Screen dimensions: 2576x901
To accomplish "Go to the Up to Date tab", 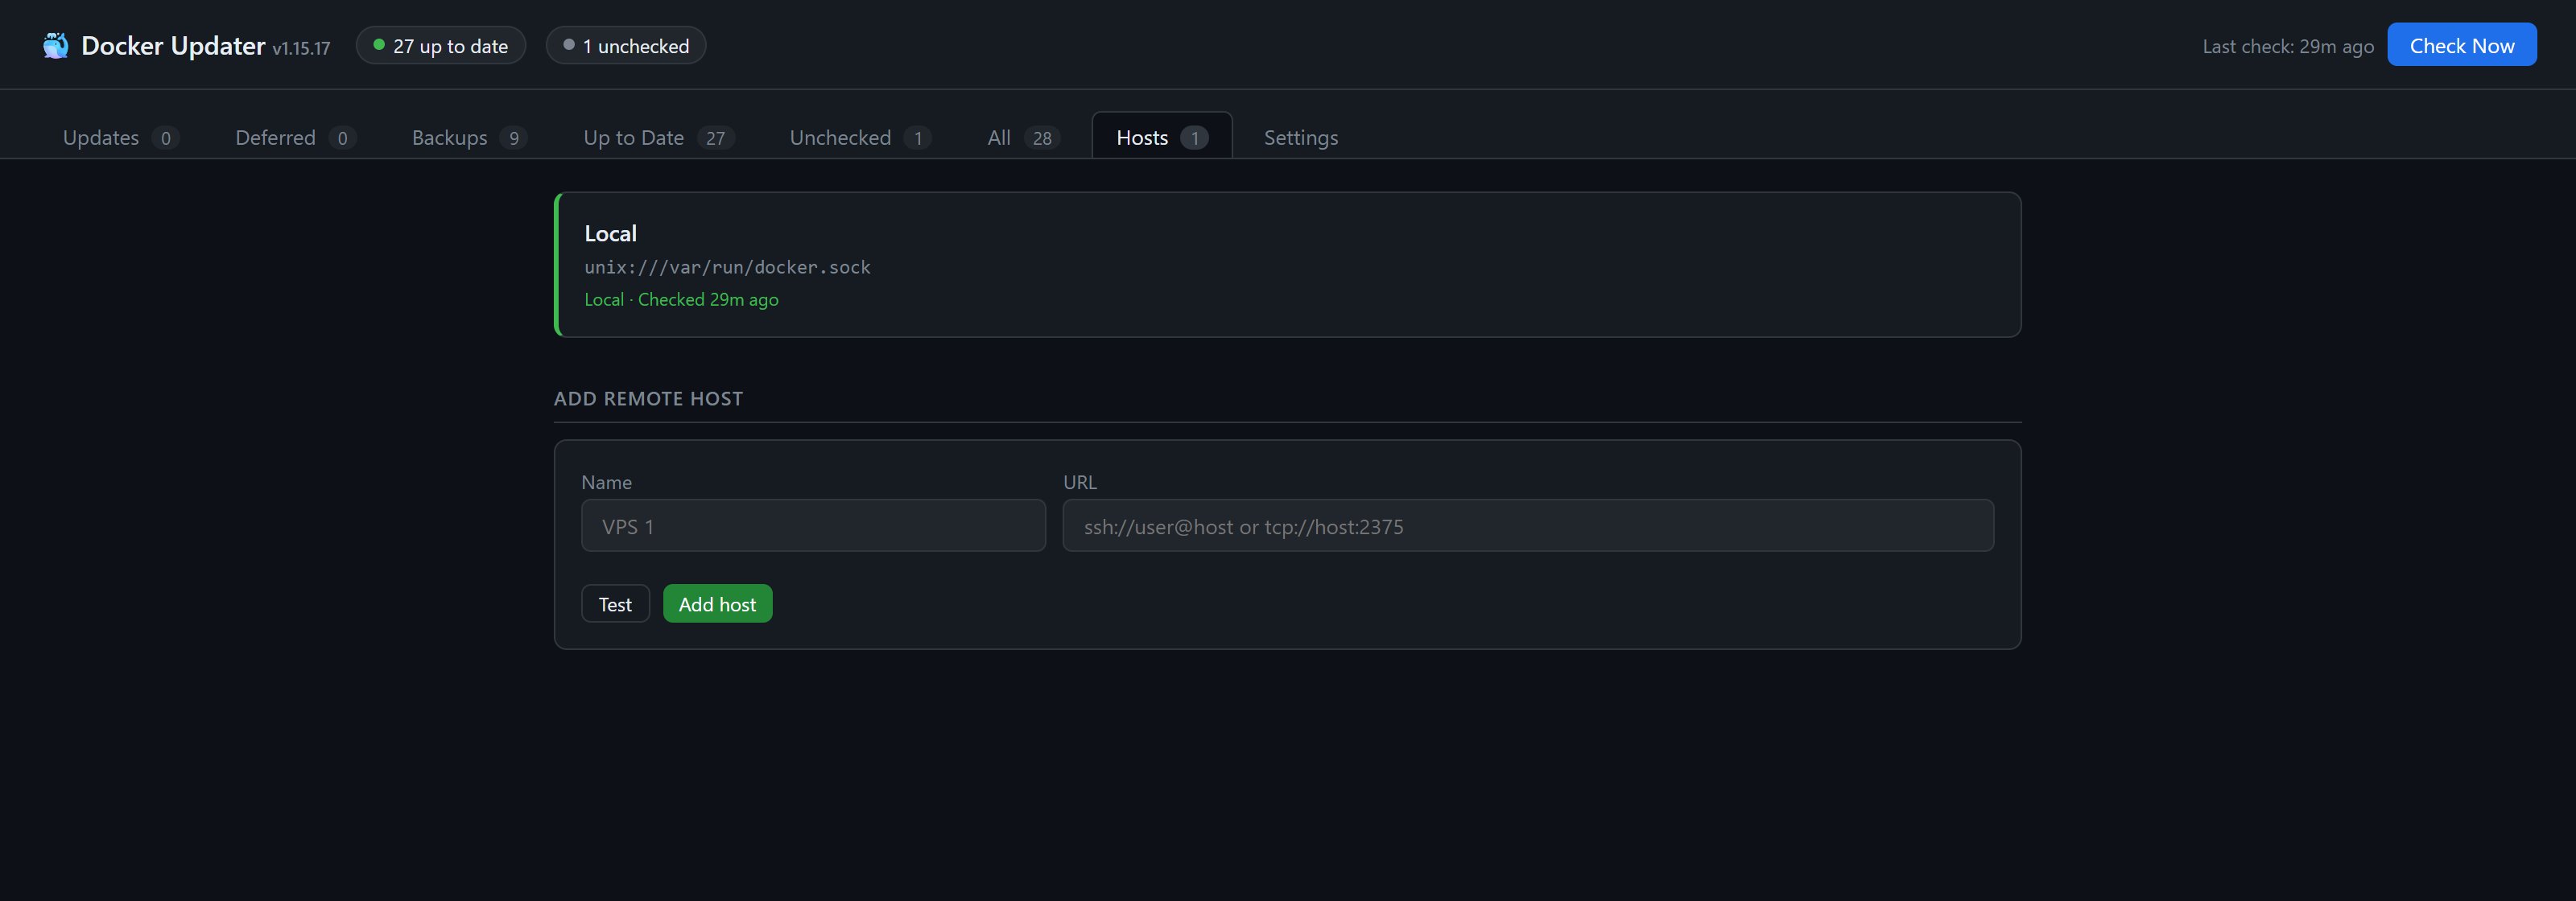I will 659,138.
